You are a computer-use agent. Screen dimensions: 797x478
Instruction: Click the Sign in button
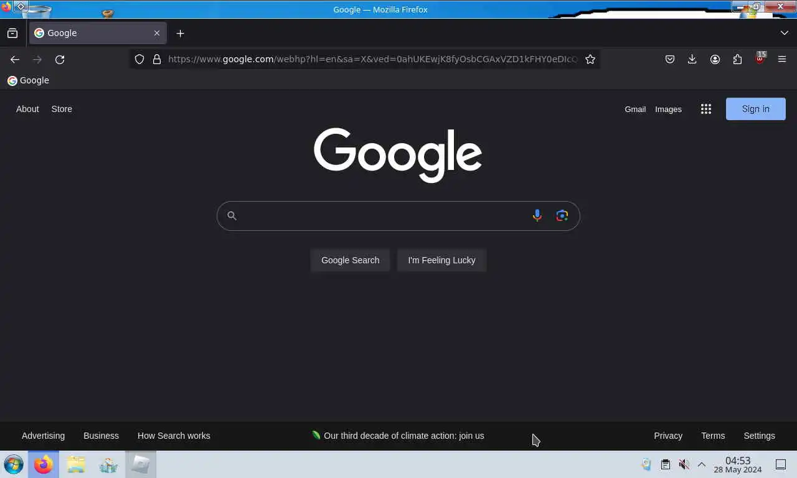click(755, 109)
